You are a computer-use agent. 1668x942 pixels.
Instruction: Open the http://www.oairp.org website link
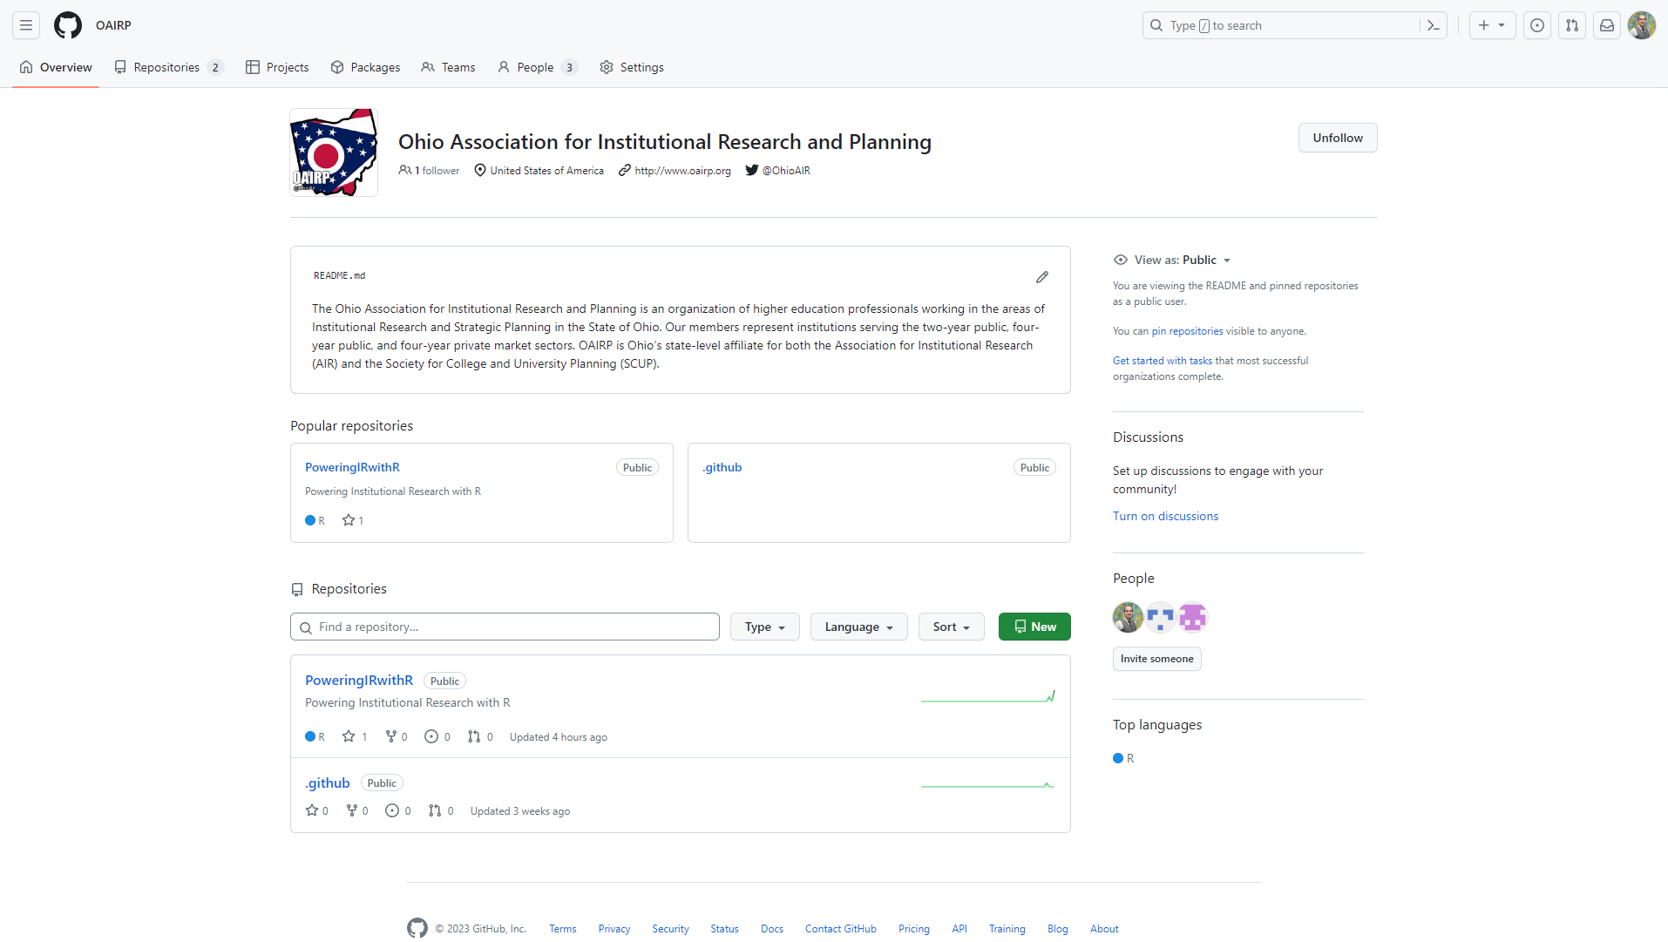click(682, 171)
